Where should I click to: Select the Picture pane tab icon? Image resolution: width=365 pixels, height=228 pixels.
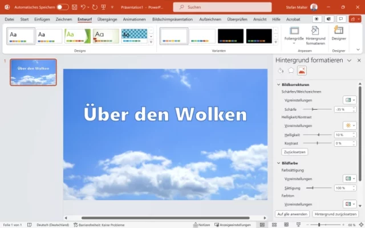coord(302,71)
